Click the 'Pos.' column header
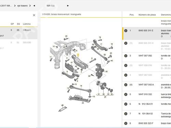This screenshot has width=171, height=128. 132,15
